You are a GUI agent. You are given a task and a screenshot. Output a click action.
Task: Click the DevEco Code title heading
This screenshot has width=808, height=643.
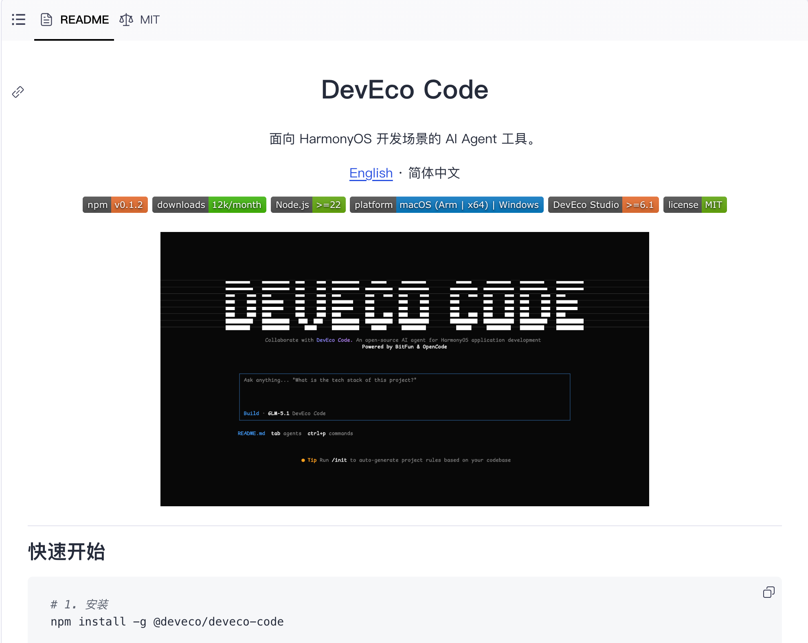pyautogui.click(x=405, y=90)
